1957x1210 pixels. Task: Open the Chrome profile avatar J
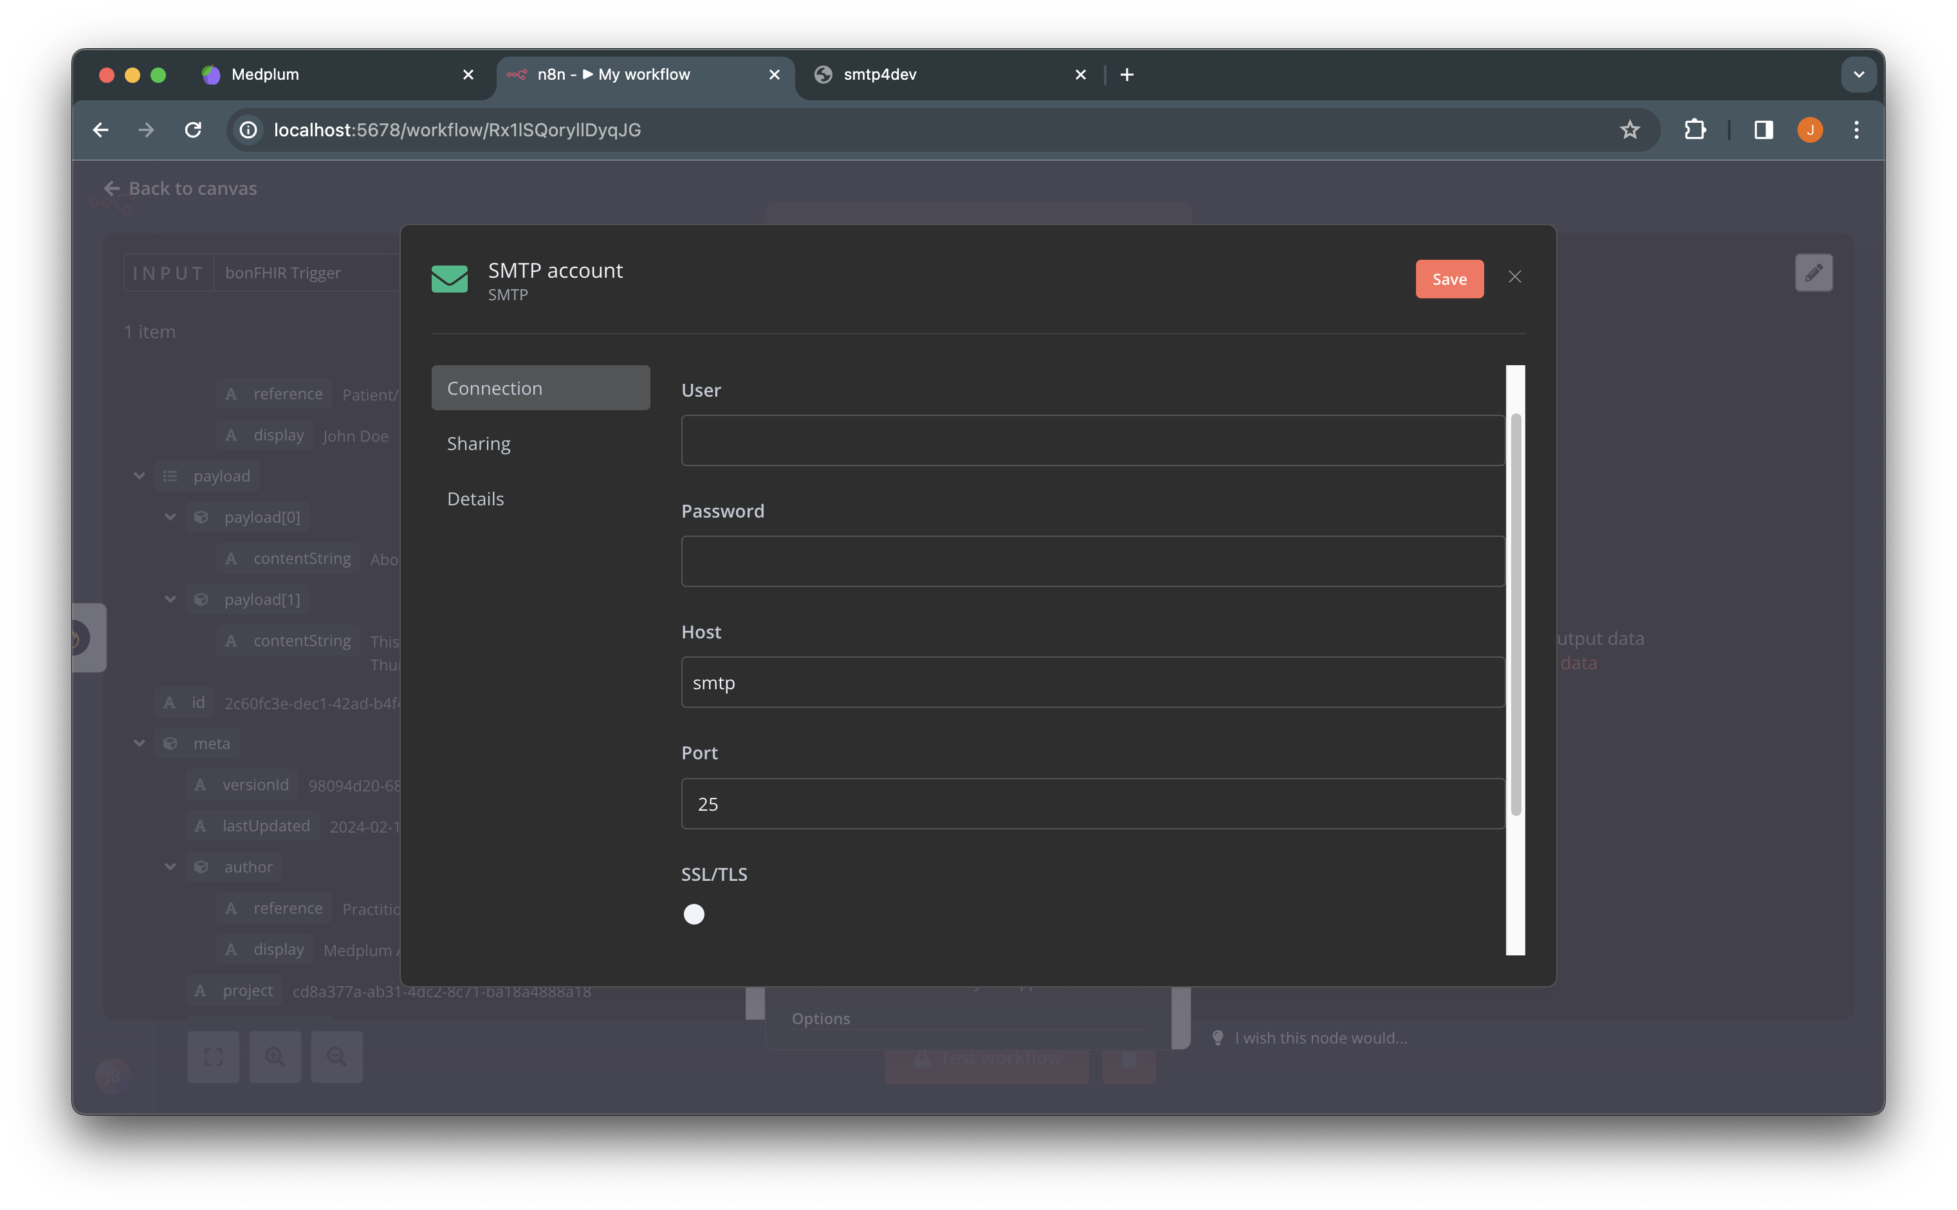tap(1810, 130)
